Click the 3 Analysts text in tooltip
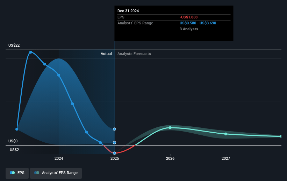 coord(189,29)
